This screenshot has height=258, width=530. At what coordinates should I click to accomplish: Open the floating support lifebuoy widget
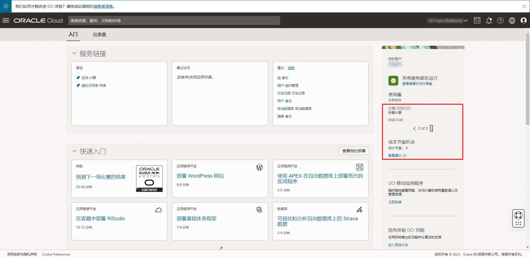click(518, 218)
